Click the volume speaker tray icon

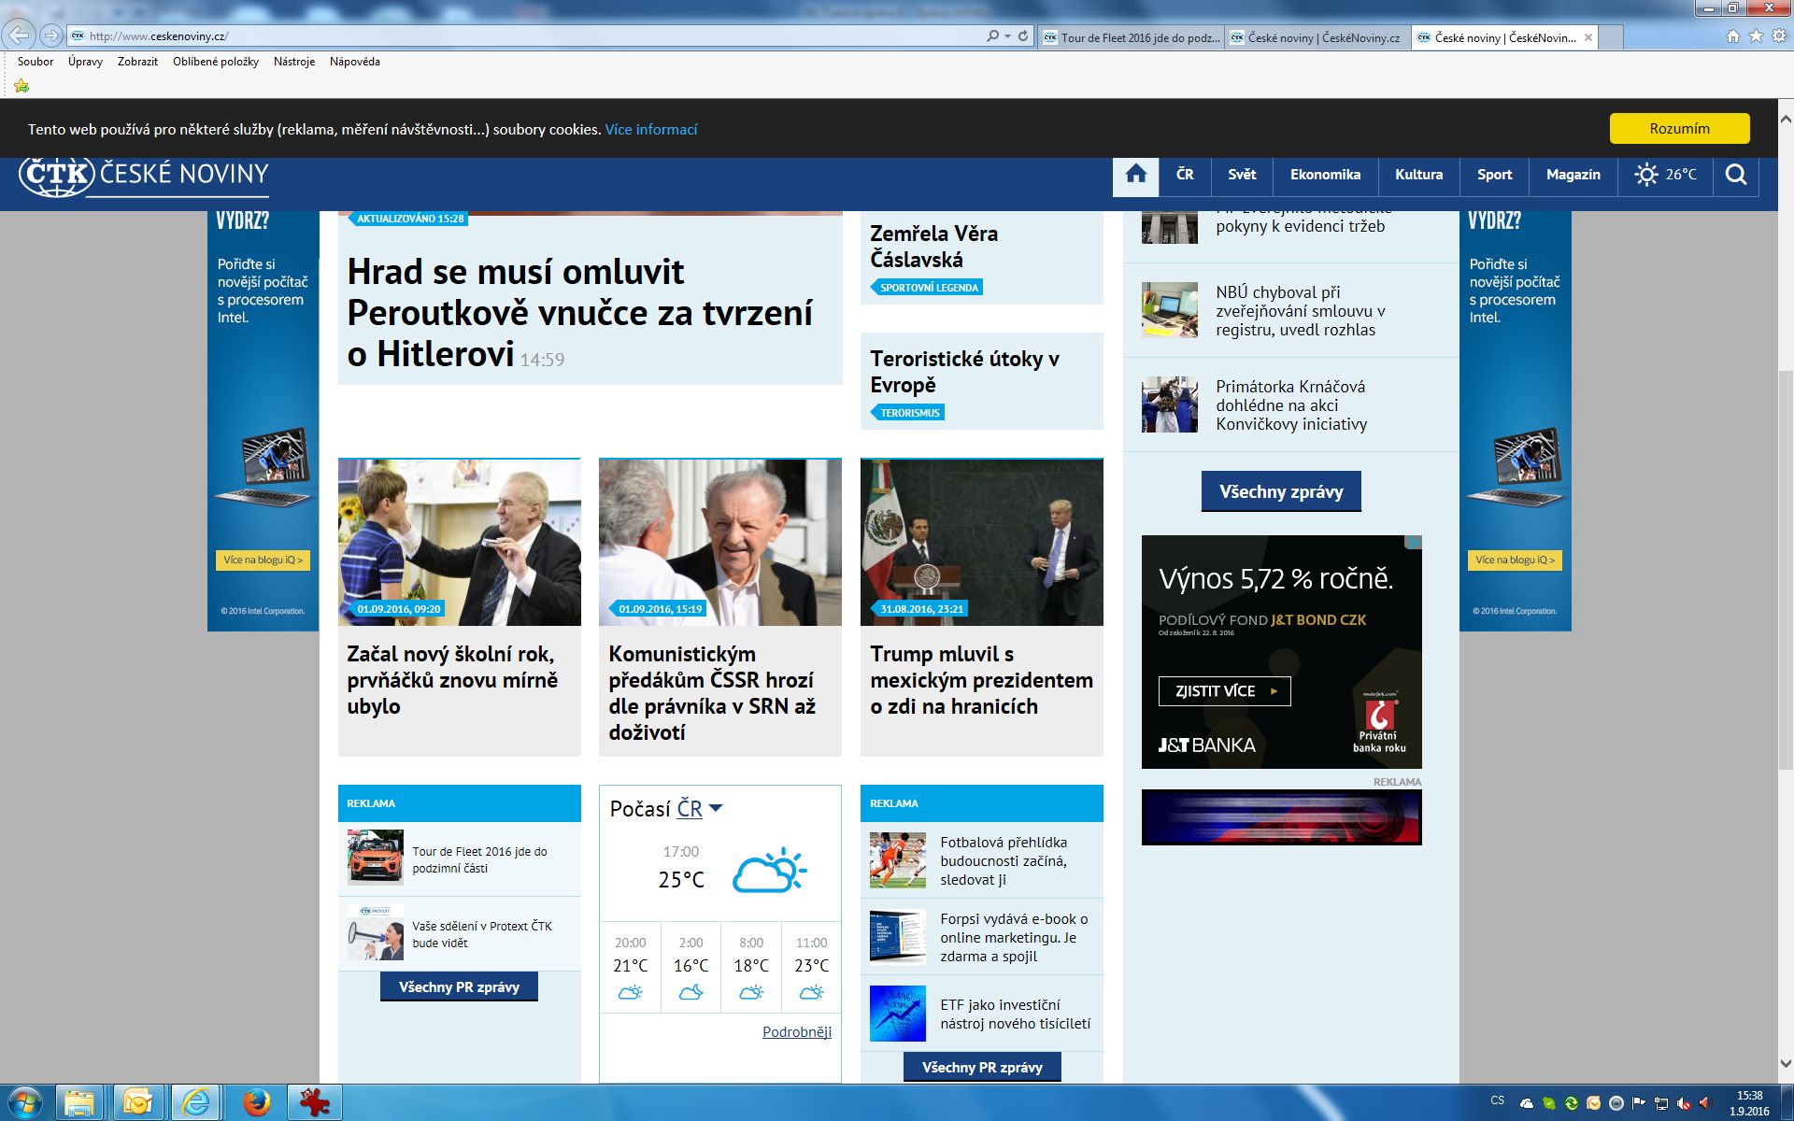(x=1704, y=1103)
